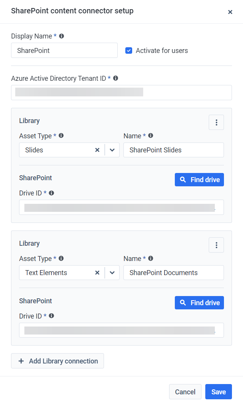Expand the Slides asset type dropdown arrow

112,150
